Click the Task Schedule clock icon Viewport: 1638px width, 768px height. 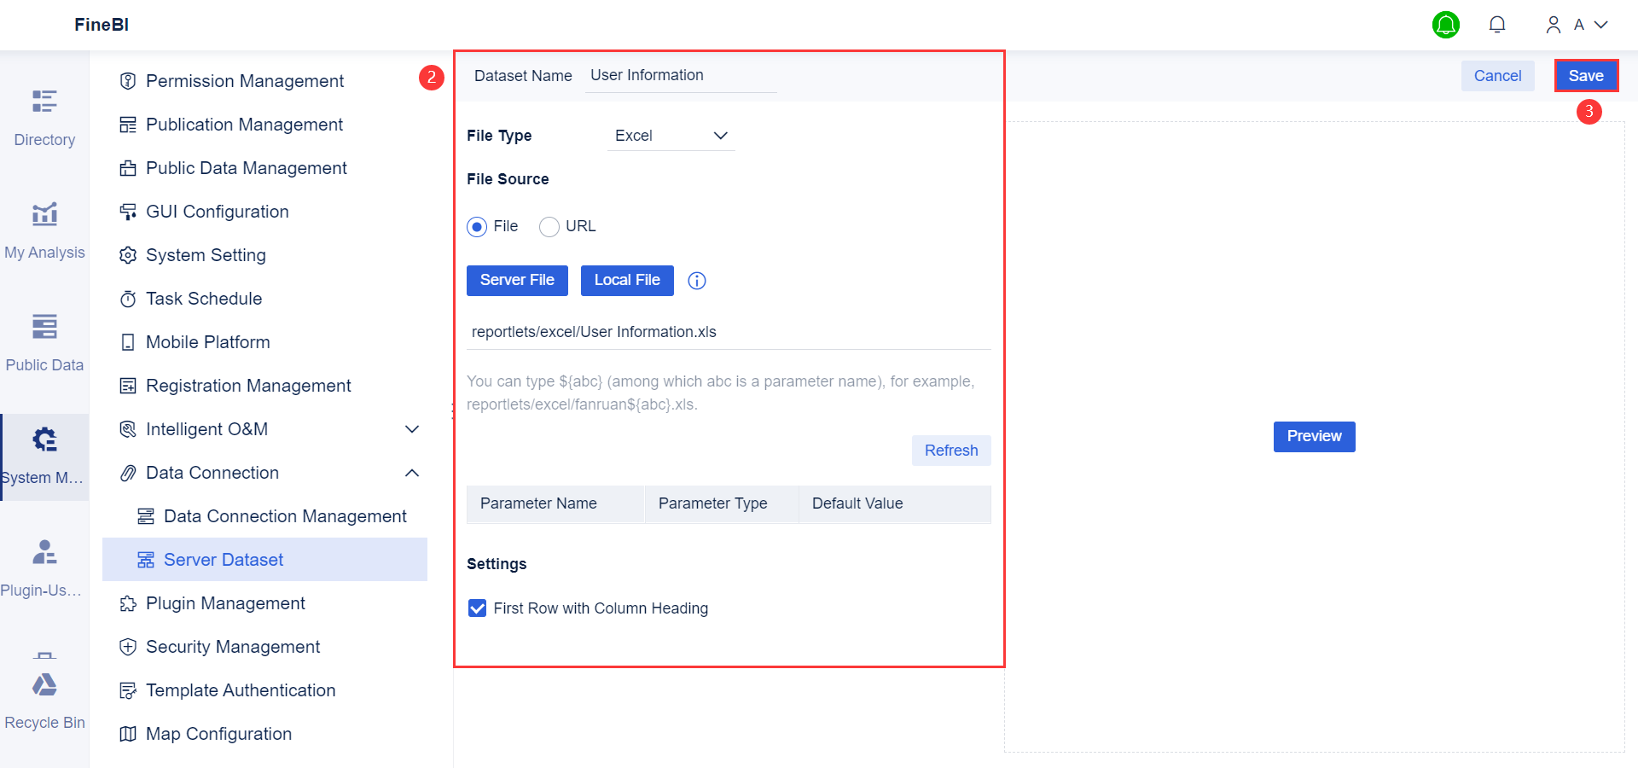point(128,299)
